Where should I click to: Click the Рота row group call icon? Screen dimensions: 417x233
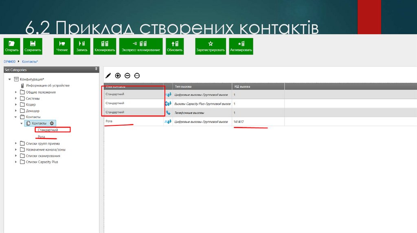[168, 122]
